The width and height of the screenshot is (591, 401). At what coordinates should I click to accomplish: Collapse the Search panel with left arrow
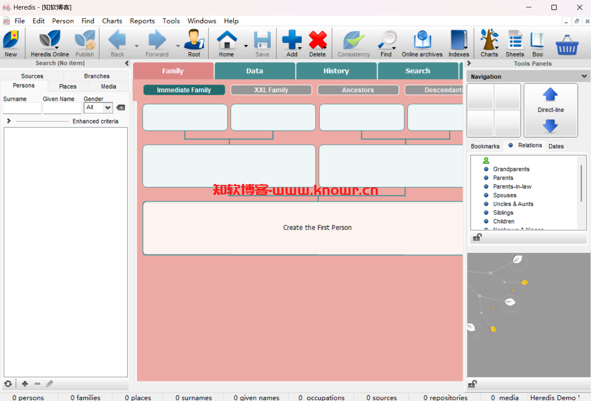click(127, 63)
